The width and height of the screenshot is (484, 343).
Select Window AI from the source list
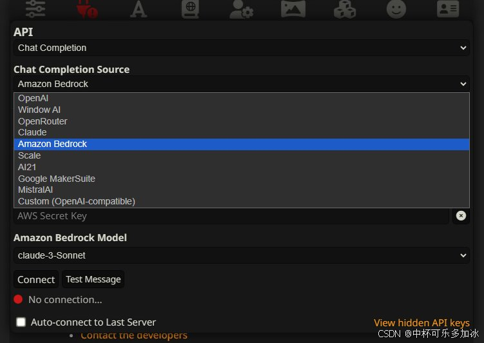click(242, 110)
